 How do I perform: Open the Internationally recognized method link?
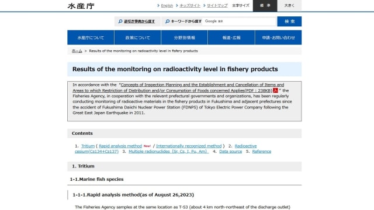pos(189,146)
